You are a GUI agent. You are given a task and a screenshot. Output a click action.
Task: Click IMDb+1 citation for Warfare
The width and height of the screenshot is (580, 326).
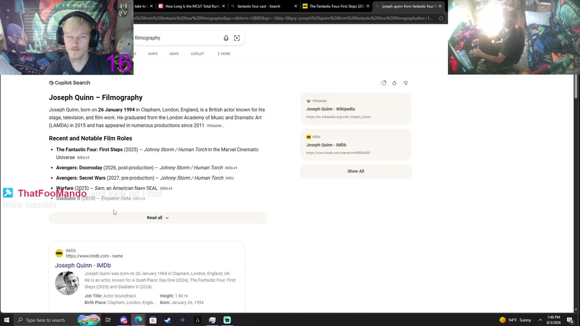pyautogui.click(x=166, y=188)
